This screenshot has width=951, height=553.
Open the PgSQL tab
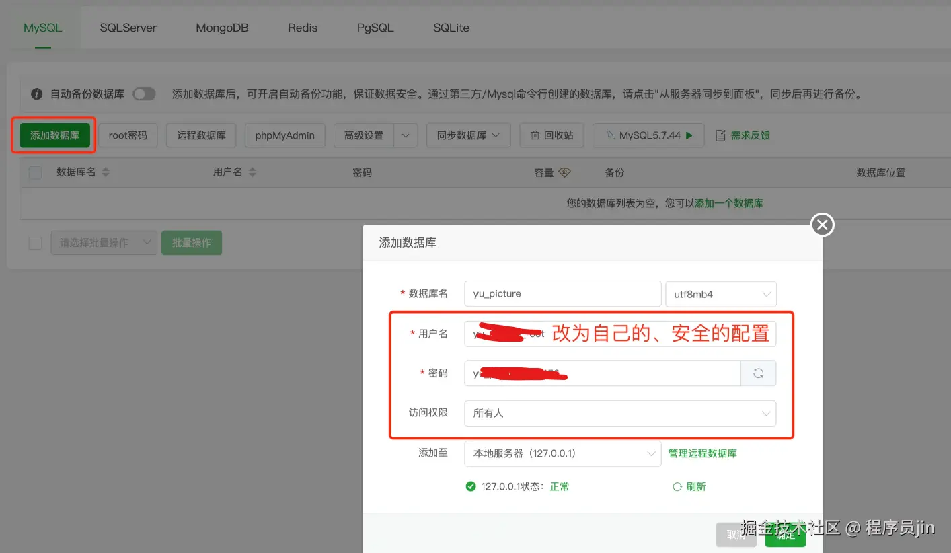click(375, 28)
